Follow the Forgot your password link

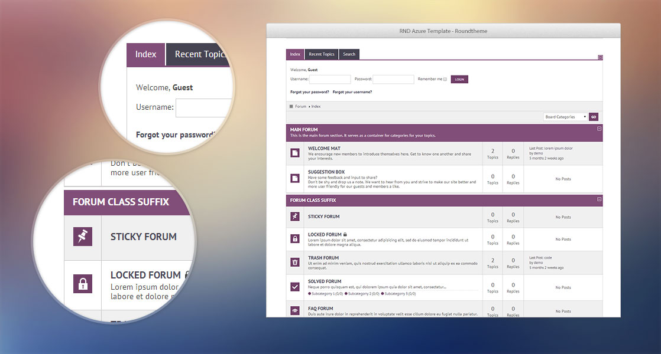click(x=309, y=92)
